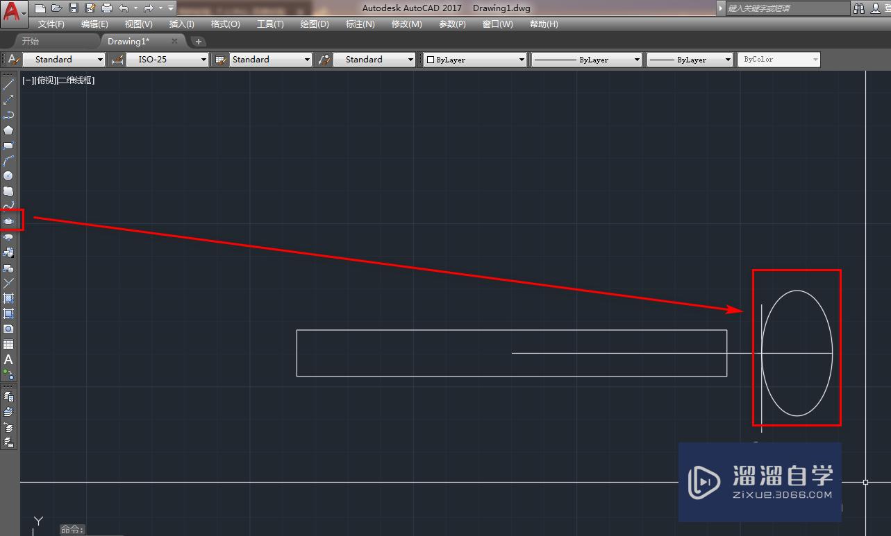The image size is (891, 536).
Task: Click the Text Style icon
Action: pyautogui.click(x=13, y=60)
